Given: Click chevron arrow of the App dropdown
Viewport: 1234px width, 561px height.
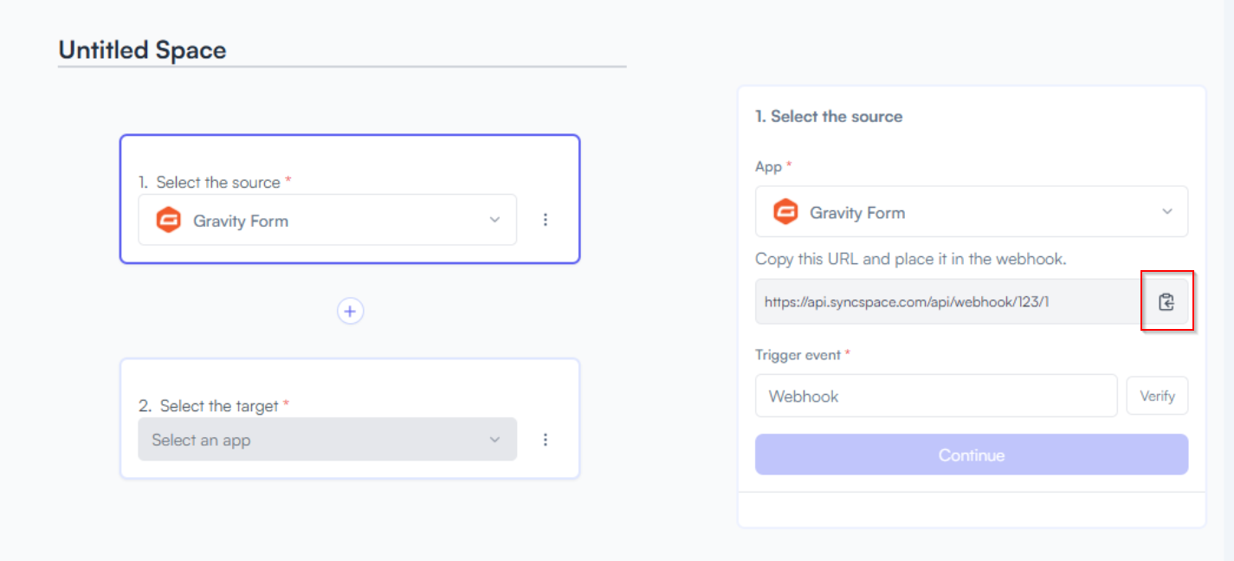Looking at the screenshot, I should [x=1167, y=212].
